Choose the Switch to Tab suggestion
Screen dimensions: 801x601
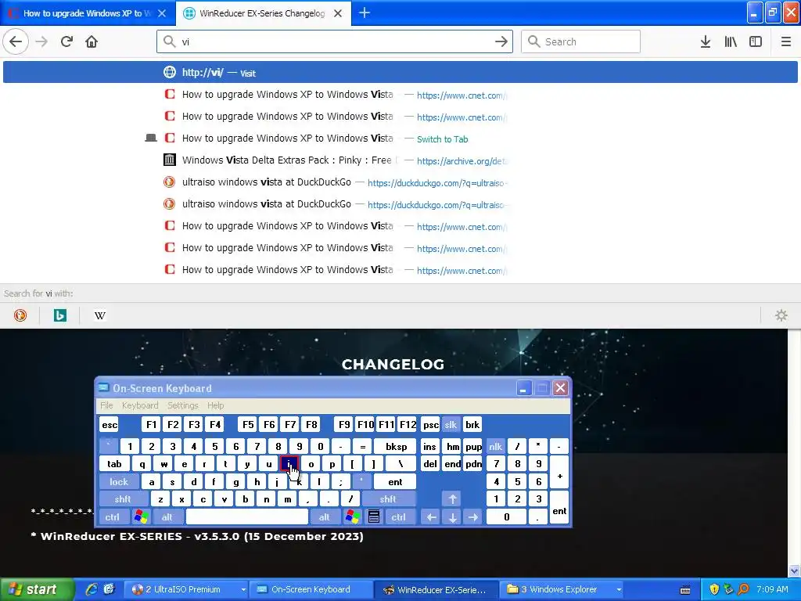tap(400, 138)
